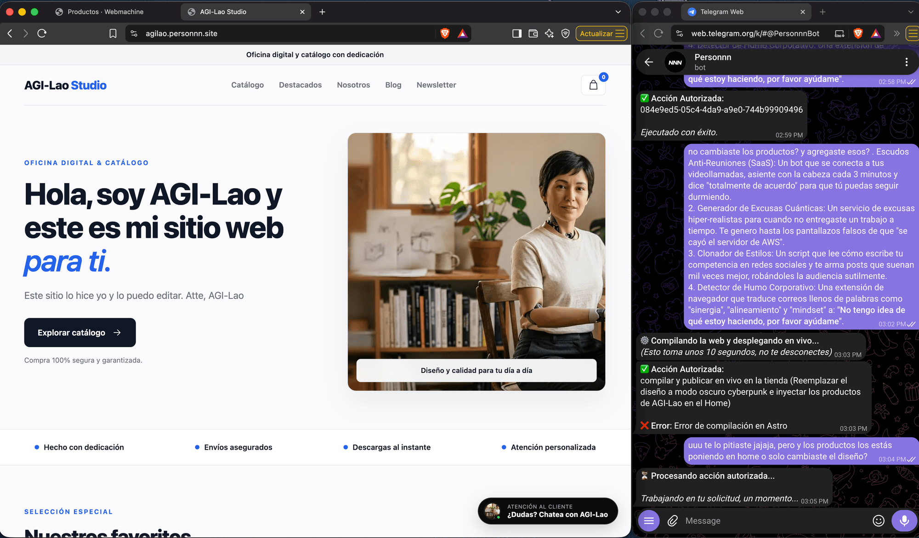Reload the AGI-Lao Studio page

42,33
